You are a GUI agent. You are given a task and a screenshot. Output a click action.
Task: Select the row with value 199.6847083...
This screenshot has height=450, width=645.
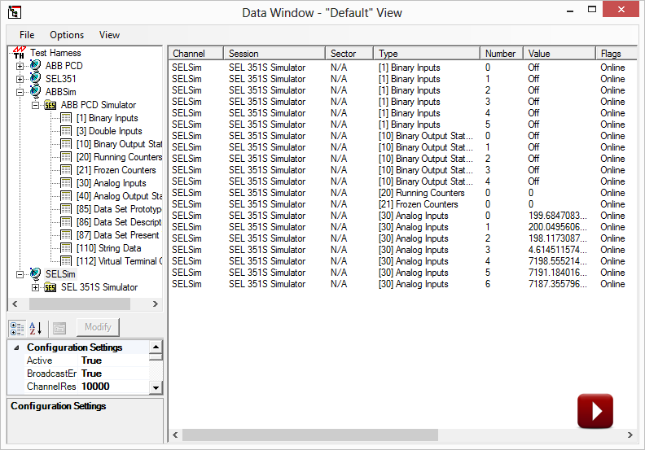pyautogui.click(x=402, y=216)
